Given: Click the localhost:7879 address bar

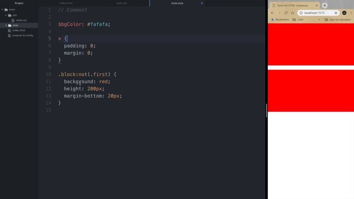Looking at the screenshot, I should pos(319,13).
